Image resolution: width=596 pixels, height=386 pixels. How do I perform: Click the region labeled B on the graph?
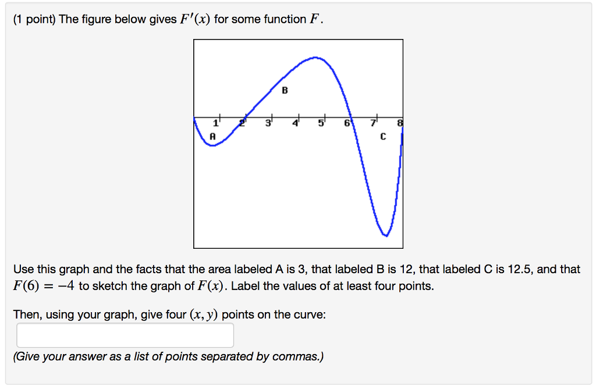[x=285, y=91]
